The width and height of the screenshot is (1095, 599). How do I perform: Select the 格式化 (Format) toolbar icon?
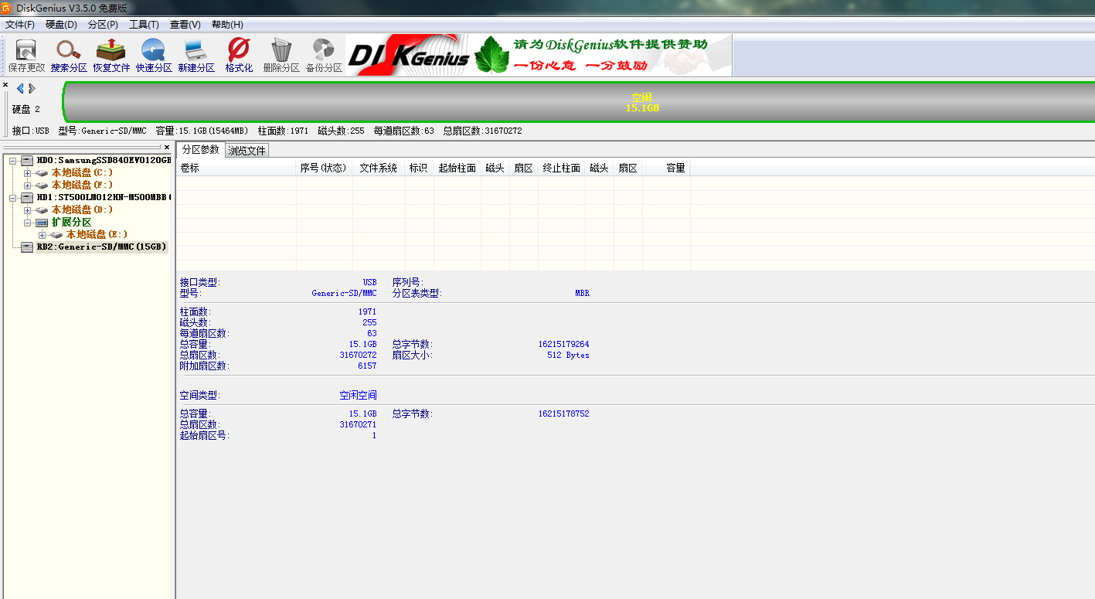click(x=239, y=55)
